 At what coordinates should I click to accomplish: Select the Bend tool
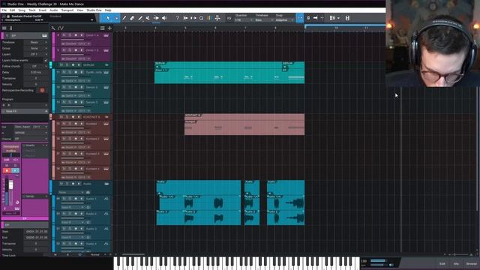click(156, 18)
